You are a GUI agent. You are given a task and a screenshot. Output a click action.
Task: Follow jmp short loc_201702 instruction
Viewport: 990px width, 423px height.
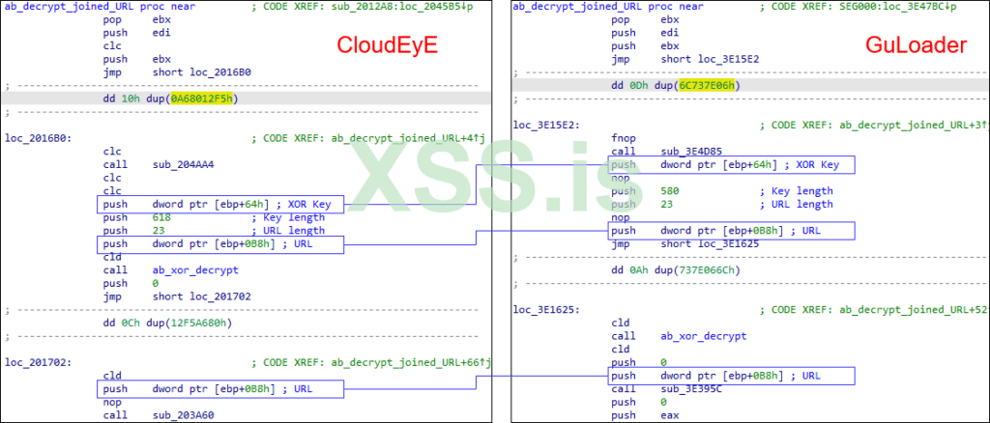[x=177, y=296]
